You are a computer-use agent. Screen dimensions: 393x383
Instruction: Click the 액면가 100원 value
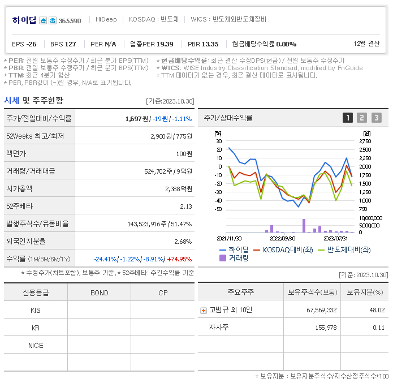[x=184, y=154]
